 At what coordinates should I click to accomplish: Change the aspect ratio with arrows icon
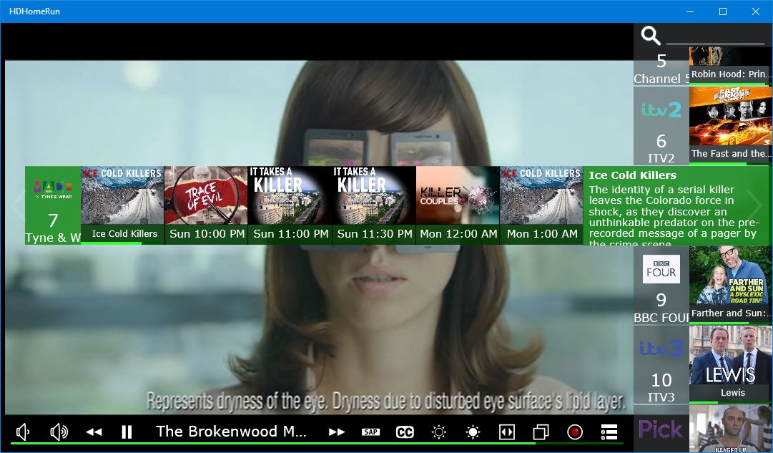[x=506, y=432]
